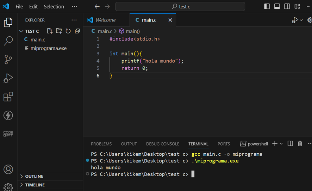Open the Extensions view

pyautogui.click(x=8, y=97)
